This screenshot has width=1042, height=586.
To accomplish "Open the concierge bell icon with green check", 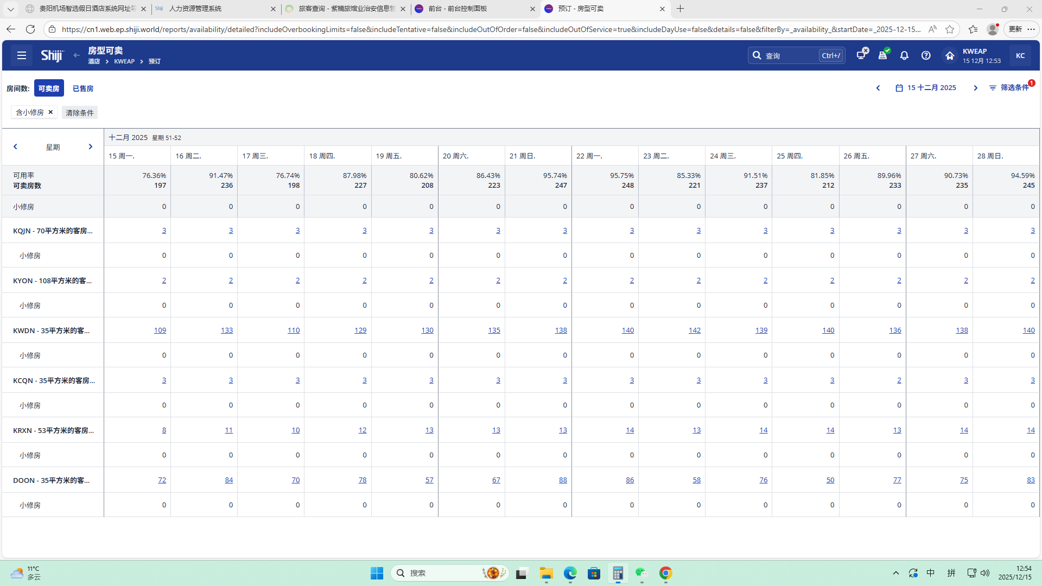I will pyautogui.click(x=883, y=55).
